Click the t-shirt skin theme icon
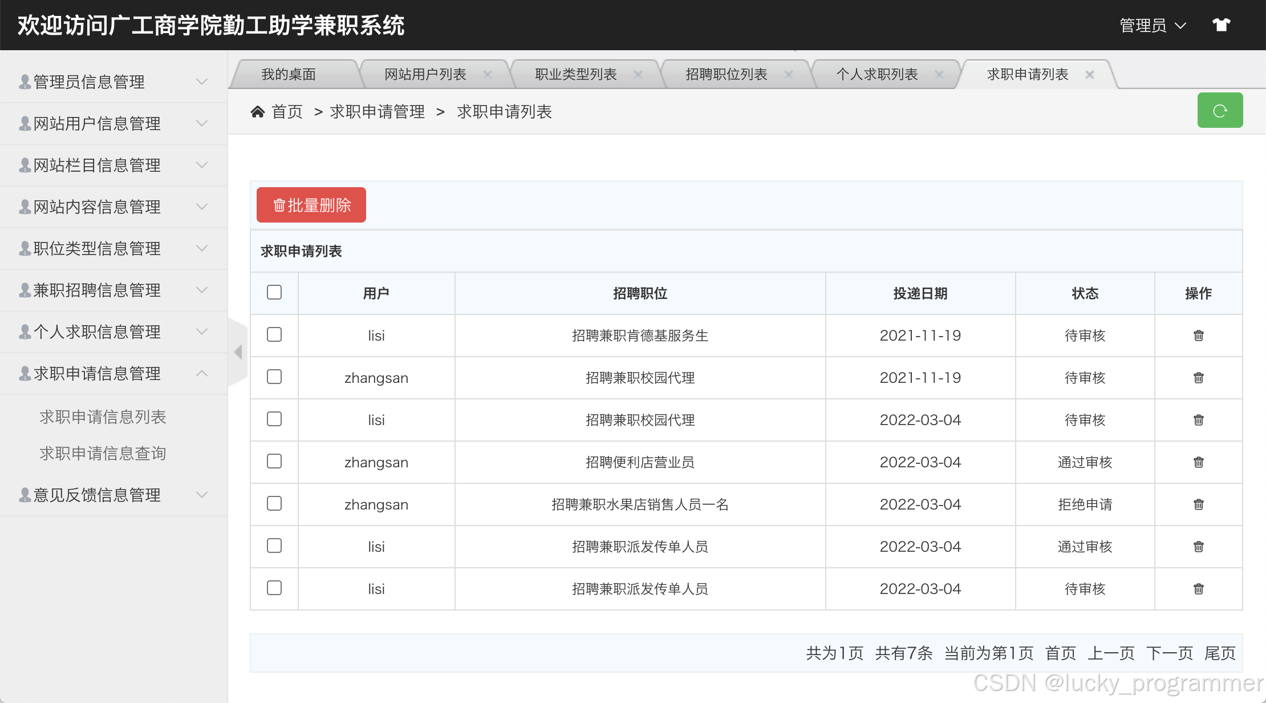Image resolution: width=1266 pixels, height=703 pixels. point(1221,25)
